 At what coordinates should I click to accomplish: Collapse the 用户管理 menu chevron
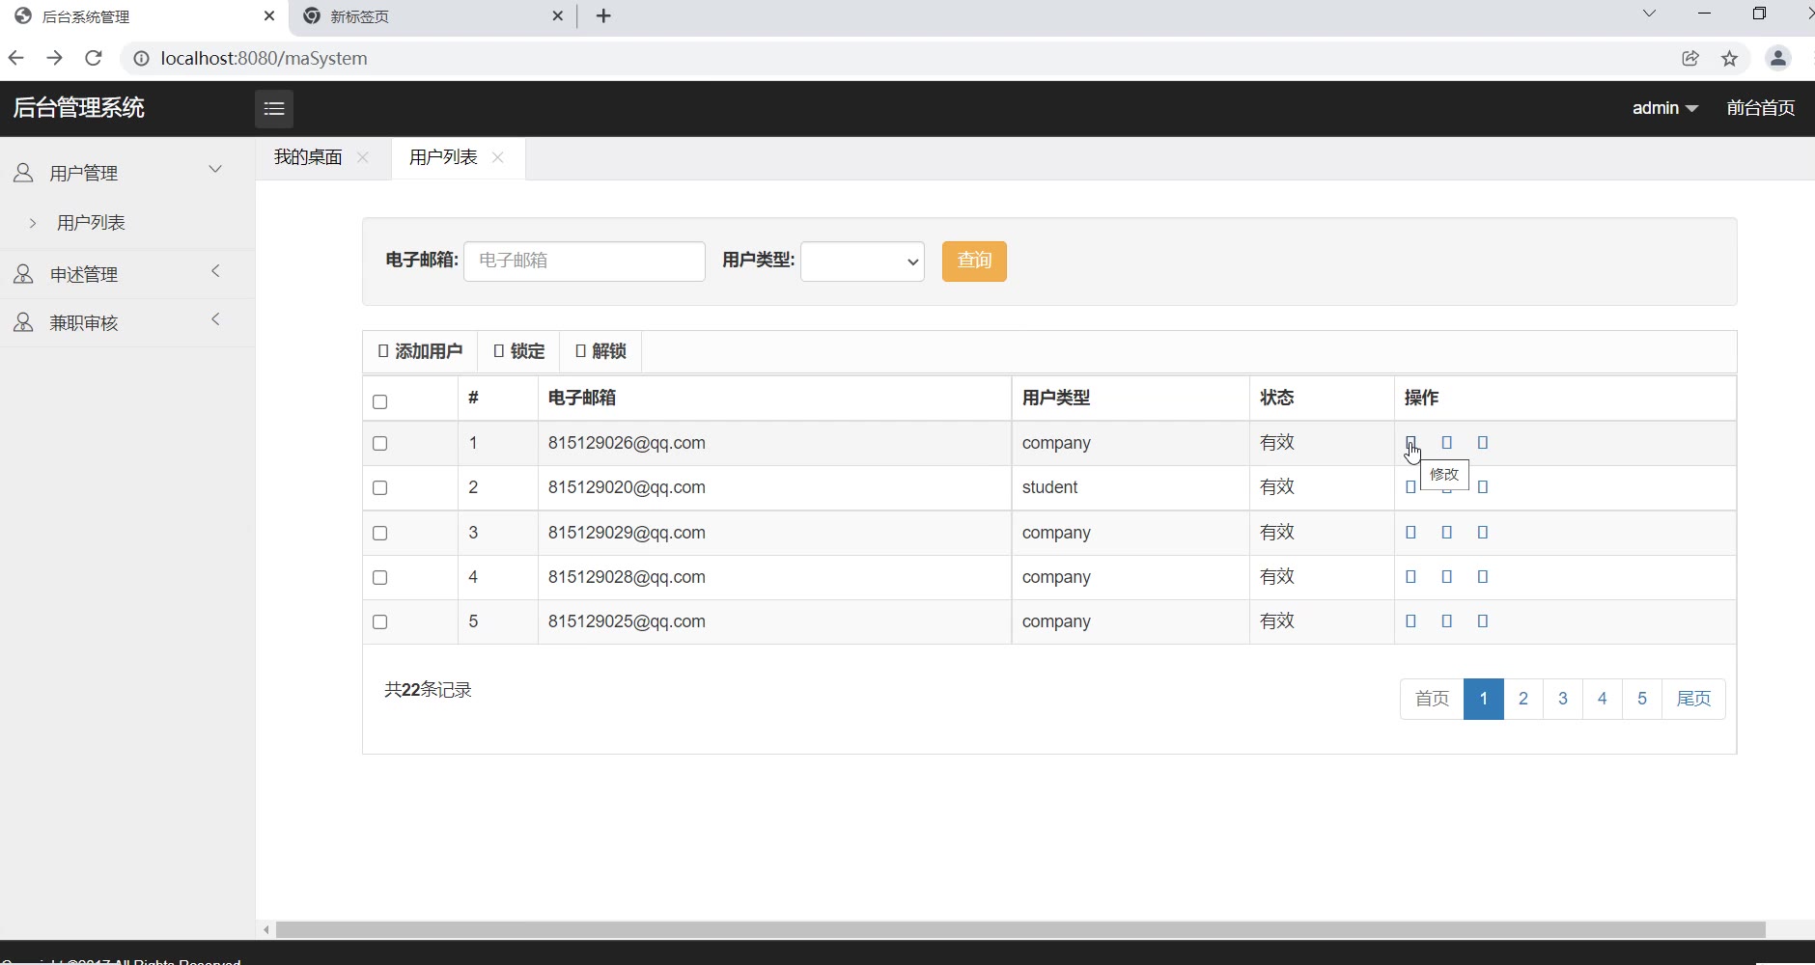click(215, 169)
